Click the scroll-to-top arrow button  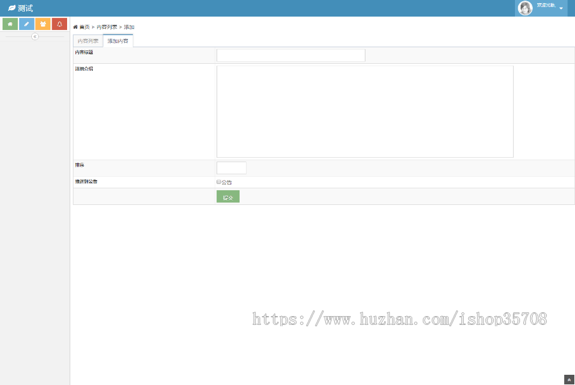[x=569, y=380]
